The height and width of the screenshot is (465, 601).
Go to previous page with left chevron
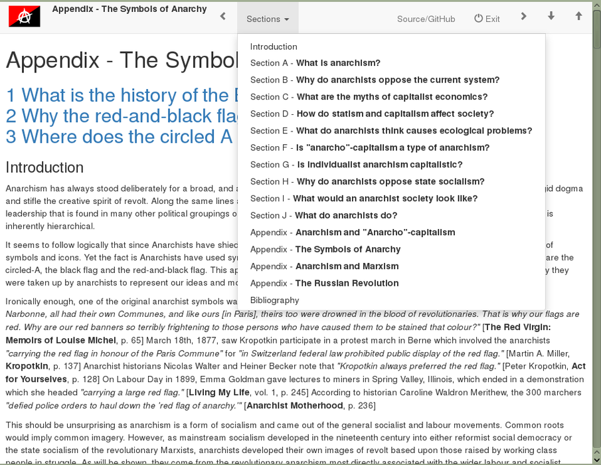222,17
